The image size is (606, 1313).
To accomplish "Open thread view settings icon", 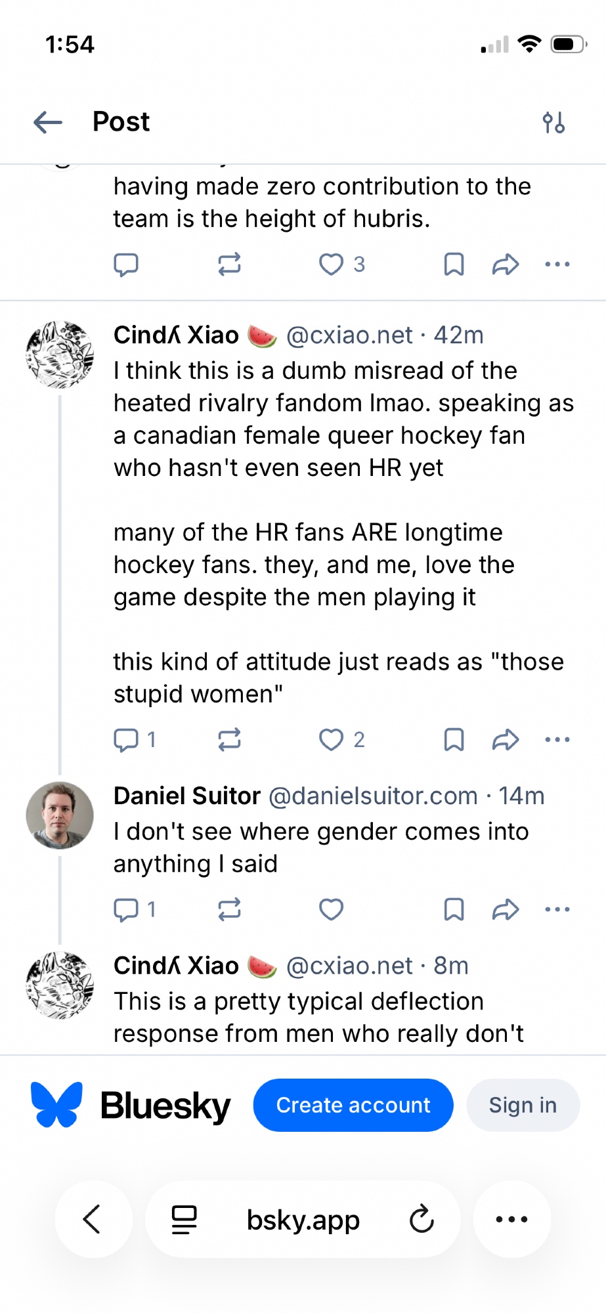I will (x=553, y=122).
